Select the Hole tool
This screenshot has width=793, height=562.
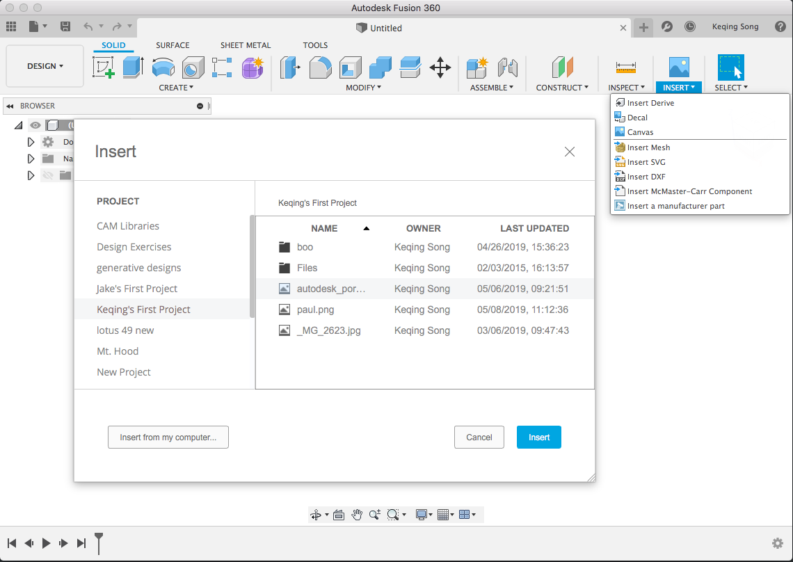click(192, 67)
